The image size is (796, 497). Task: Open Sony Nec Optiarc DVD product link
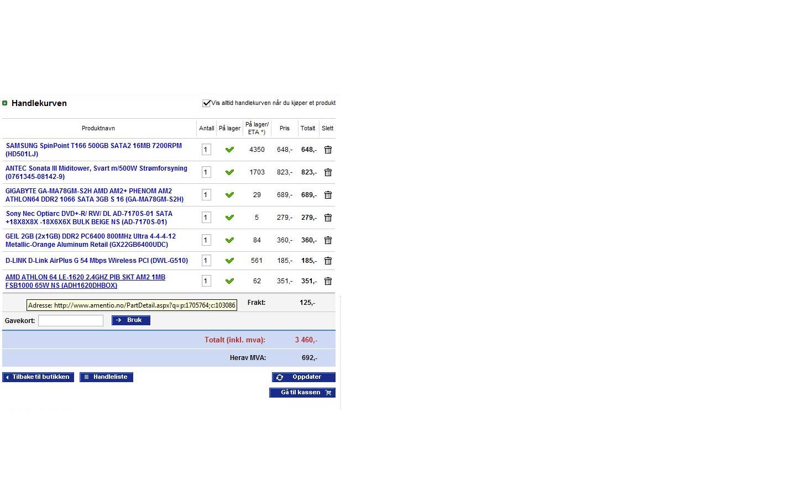point(89,218)
